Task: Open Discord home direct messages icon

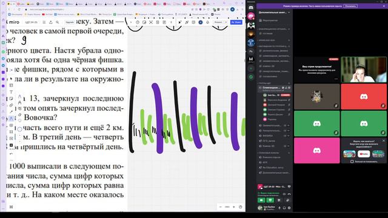Action: pos(251,8)
